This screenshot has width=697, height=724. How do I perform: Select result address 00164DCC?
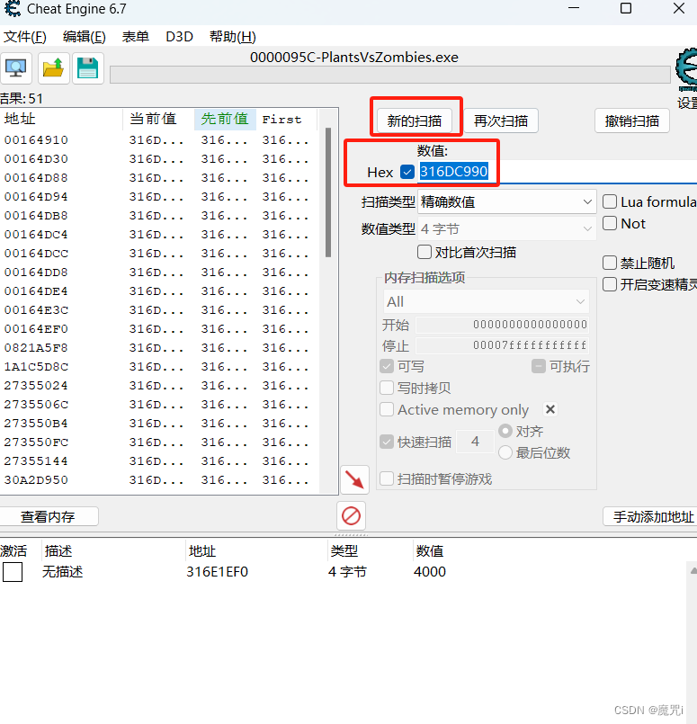tap(36, 254)
